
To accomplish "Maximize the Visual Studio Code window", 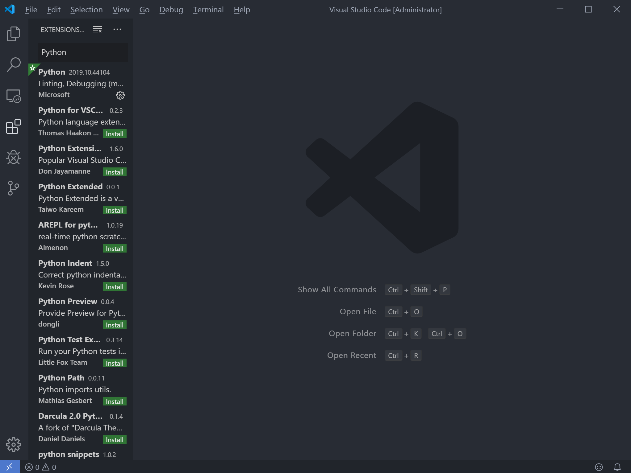I will coord(588,9).
